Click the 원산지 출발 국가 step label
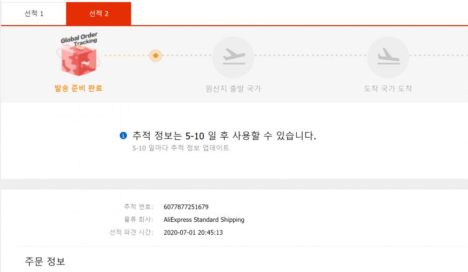 233,89
